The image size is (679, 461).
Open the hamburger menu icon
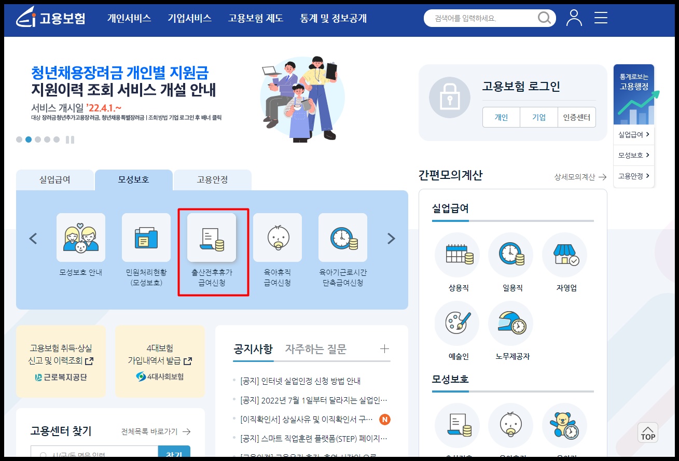pos(601,18)
